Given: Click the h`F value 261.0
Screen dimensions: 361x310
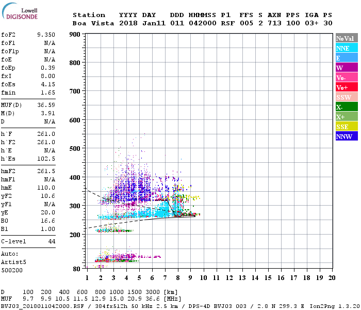Looking at the screenshot, I should 46,134.
